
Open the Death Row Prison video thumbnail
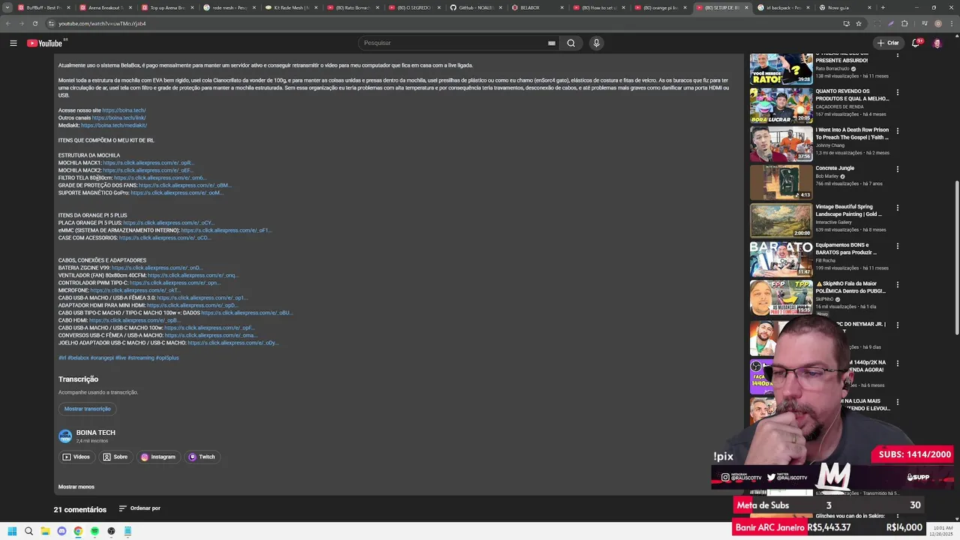(x=781, y=143)
